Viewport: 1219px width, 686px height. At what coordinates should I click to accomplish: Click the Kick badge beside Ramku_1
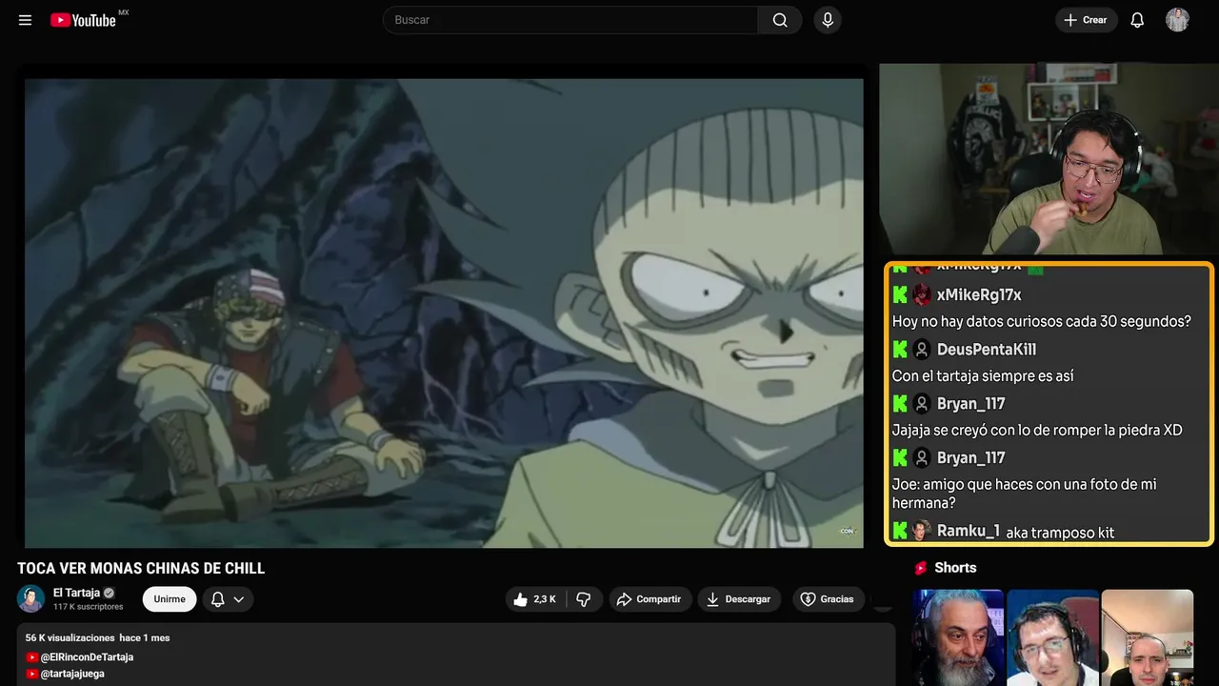(x=900, y=531)
